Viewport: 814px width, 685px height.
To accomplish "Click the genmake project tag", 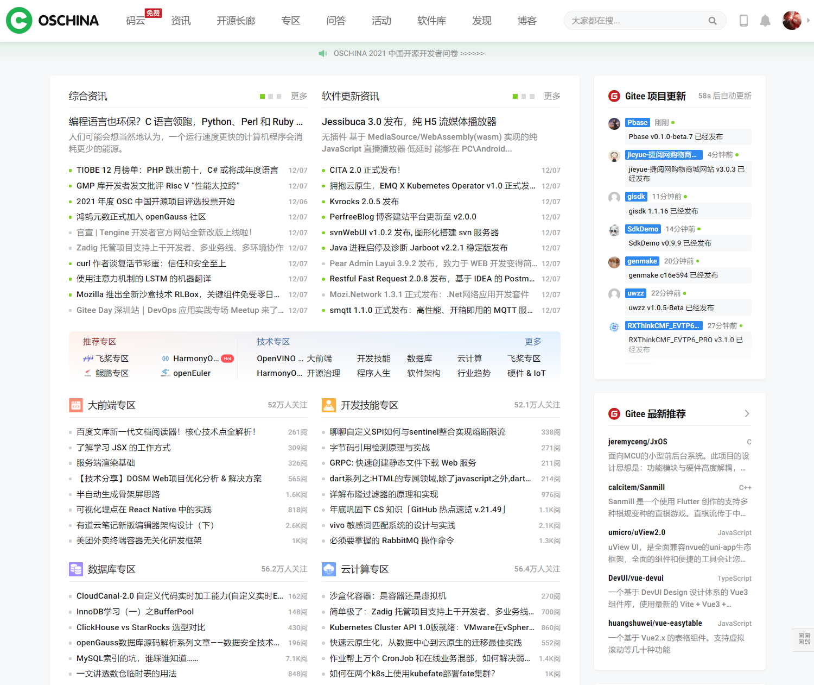I will coord(642,261).
